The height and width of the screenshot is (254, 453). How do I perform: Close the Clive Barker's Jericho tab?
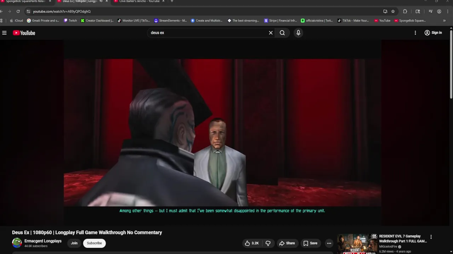(163, 1)
